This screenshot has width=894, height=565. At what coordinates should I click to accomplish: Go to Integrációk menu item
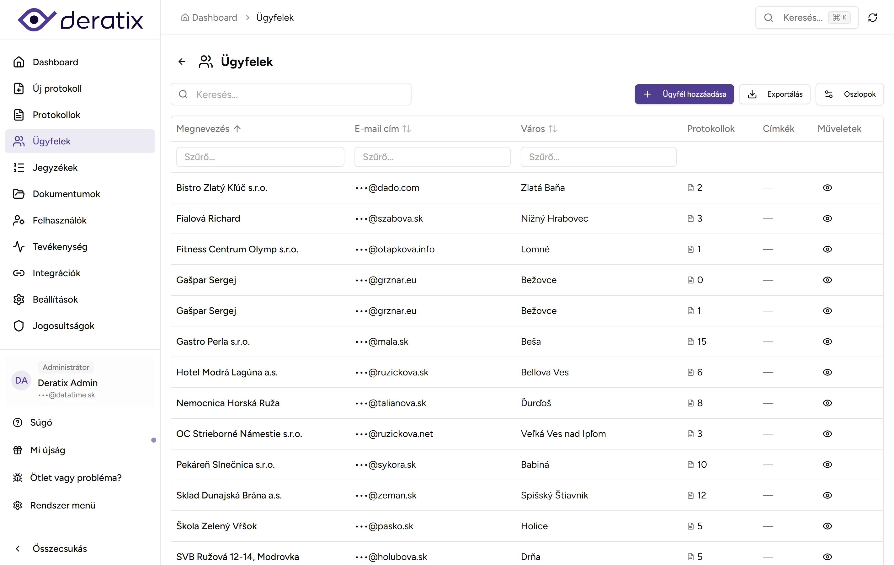[x=56, y=273]
